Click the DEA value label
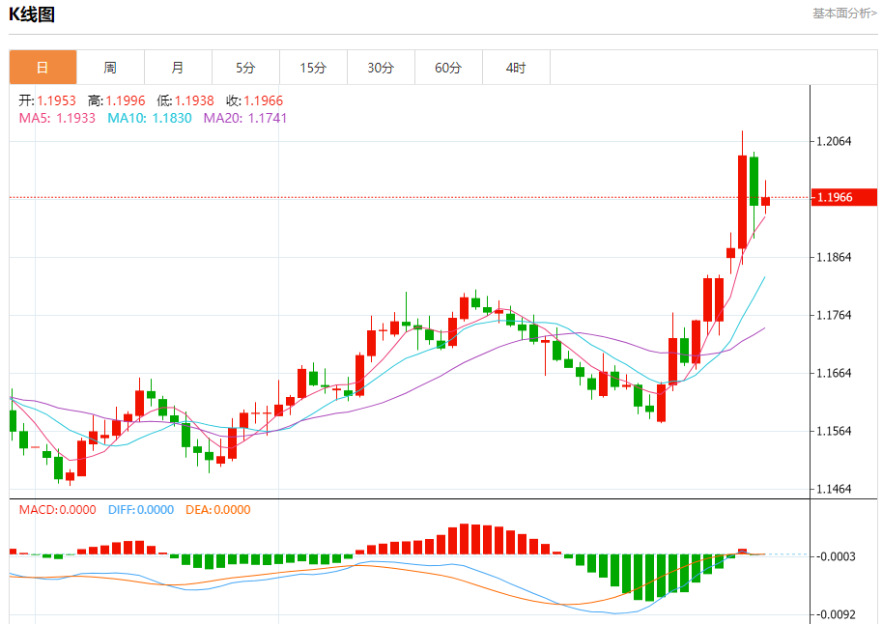 tap(217, 510)
